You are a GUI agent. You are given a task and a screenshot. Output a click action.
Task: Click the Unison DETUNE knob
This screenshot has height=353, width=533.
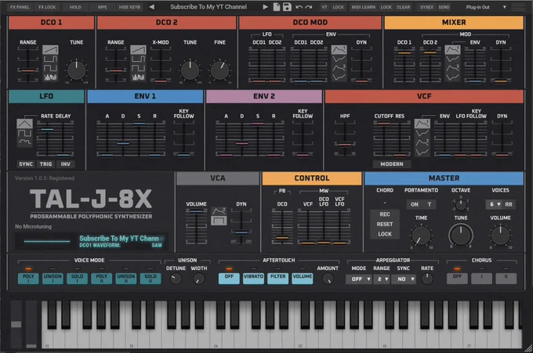click(x=176, y=279)
